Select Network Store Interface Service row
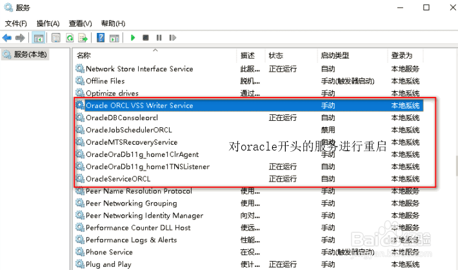 pyautogui.click(x=248, y=68)
